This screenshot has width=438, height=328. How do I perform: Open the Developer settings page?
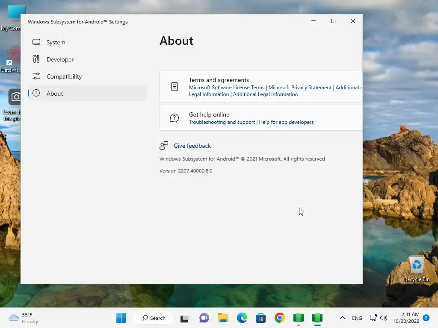coord(87,59)
